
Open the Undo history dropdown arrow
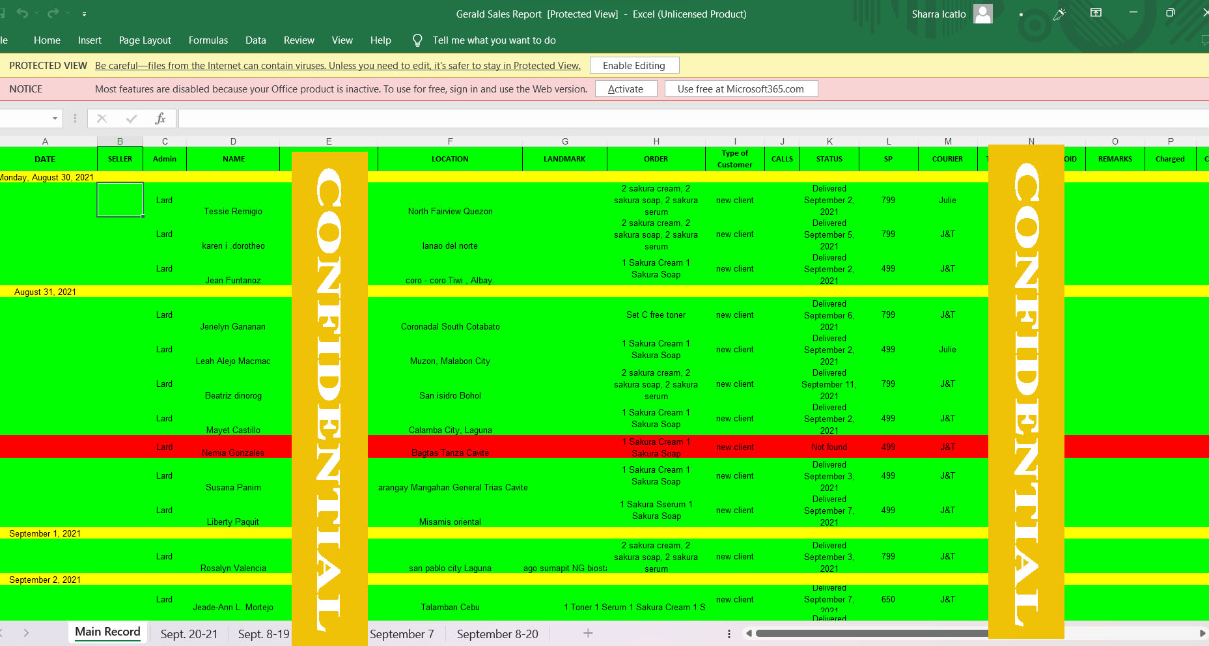[36, 14]
